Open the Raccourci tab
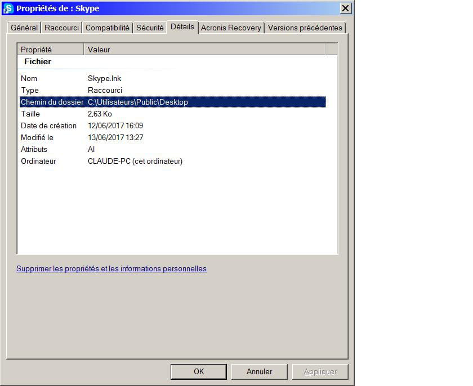Image resolution: width=473 pixels, height=386 pixels. coord(61,28)
